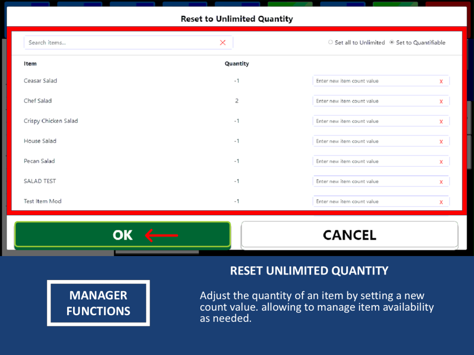The image size is (474, 355).
Task: Clear the search items field with red X
Action: pos(223,43)
